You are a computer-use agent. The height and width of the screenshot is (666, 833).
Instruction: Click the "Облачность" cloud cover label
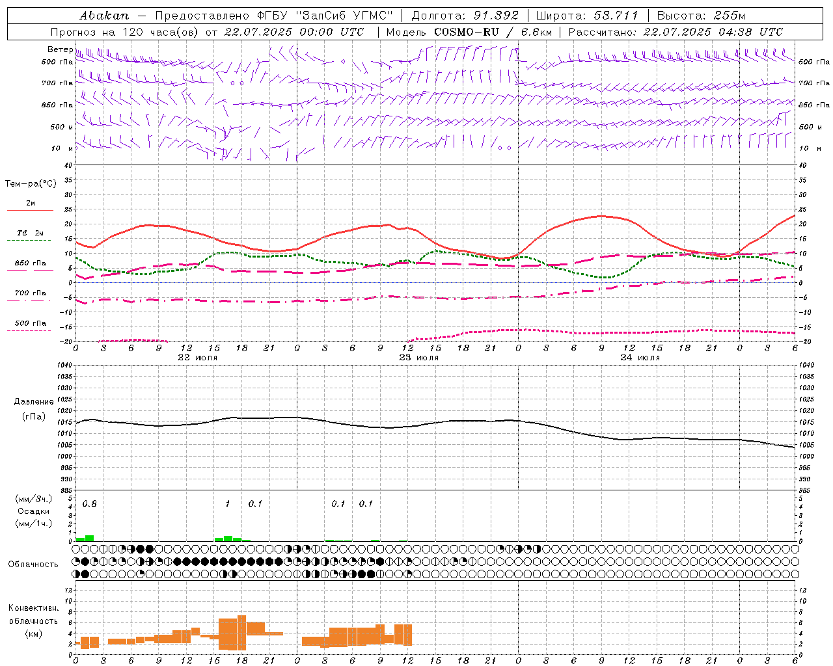[x=33, y=564]
